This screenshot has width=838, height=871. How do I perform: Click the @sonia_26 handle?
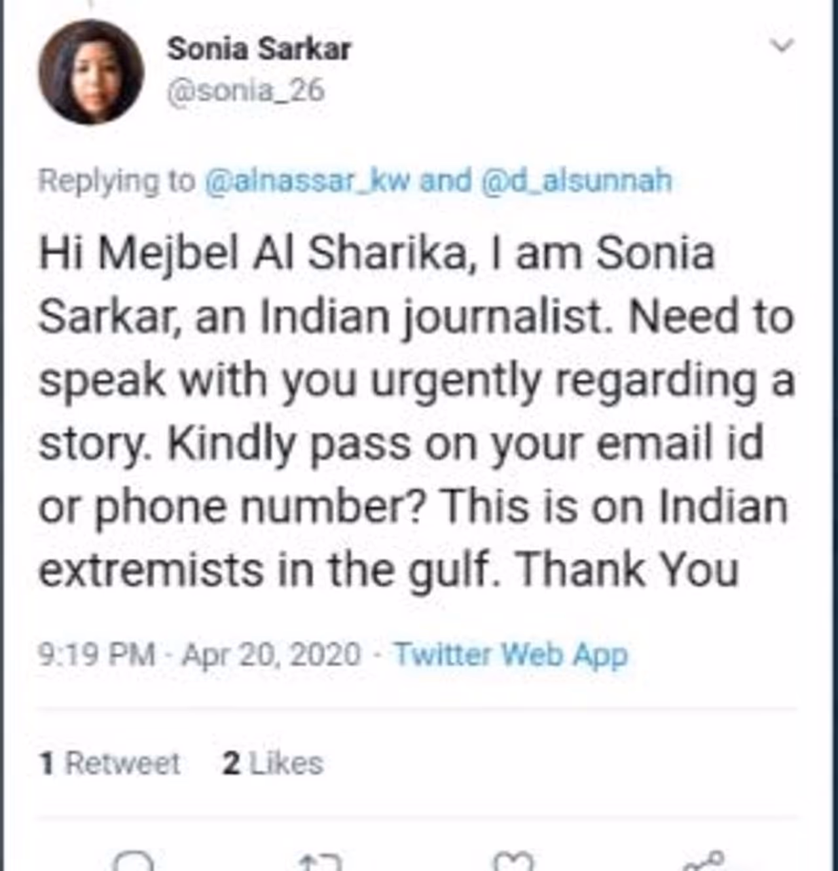pos(246,92)
